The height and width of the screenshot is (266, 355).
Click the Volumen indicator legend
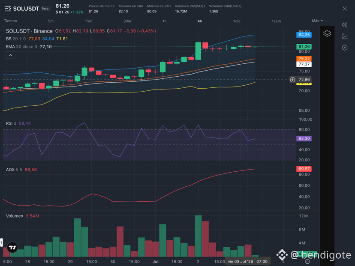15,216
